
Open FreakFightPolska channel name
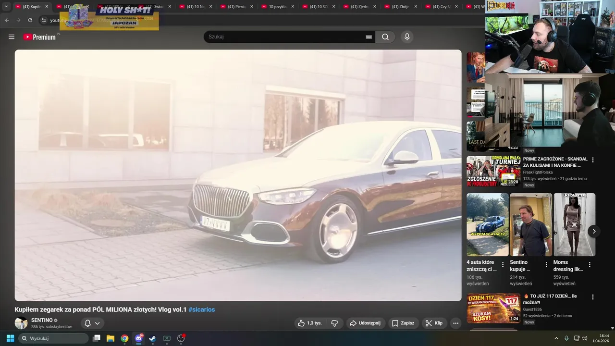point(538,172)
